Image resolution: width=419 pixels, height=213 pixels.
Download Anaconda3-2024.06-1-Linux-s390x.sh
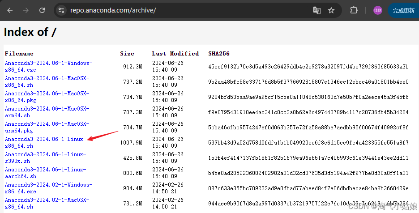[45, 158]
